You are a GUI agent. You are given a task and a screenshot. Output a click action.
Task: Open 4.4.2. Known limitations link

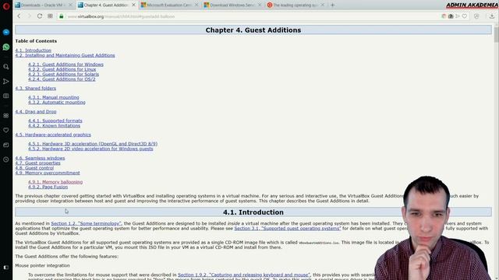pyautogui.click(x=54, y=126)
